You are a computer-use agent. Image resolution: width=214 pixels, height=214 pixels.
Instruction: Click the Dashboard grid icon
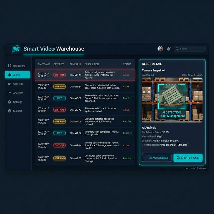(10, 66)
